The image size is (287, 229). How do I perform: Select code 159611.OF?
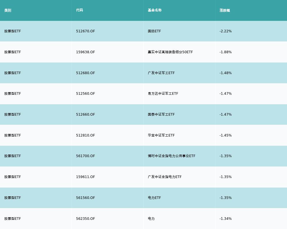pyautogui.click(x=86, y=177)
